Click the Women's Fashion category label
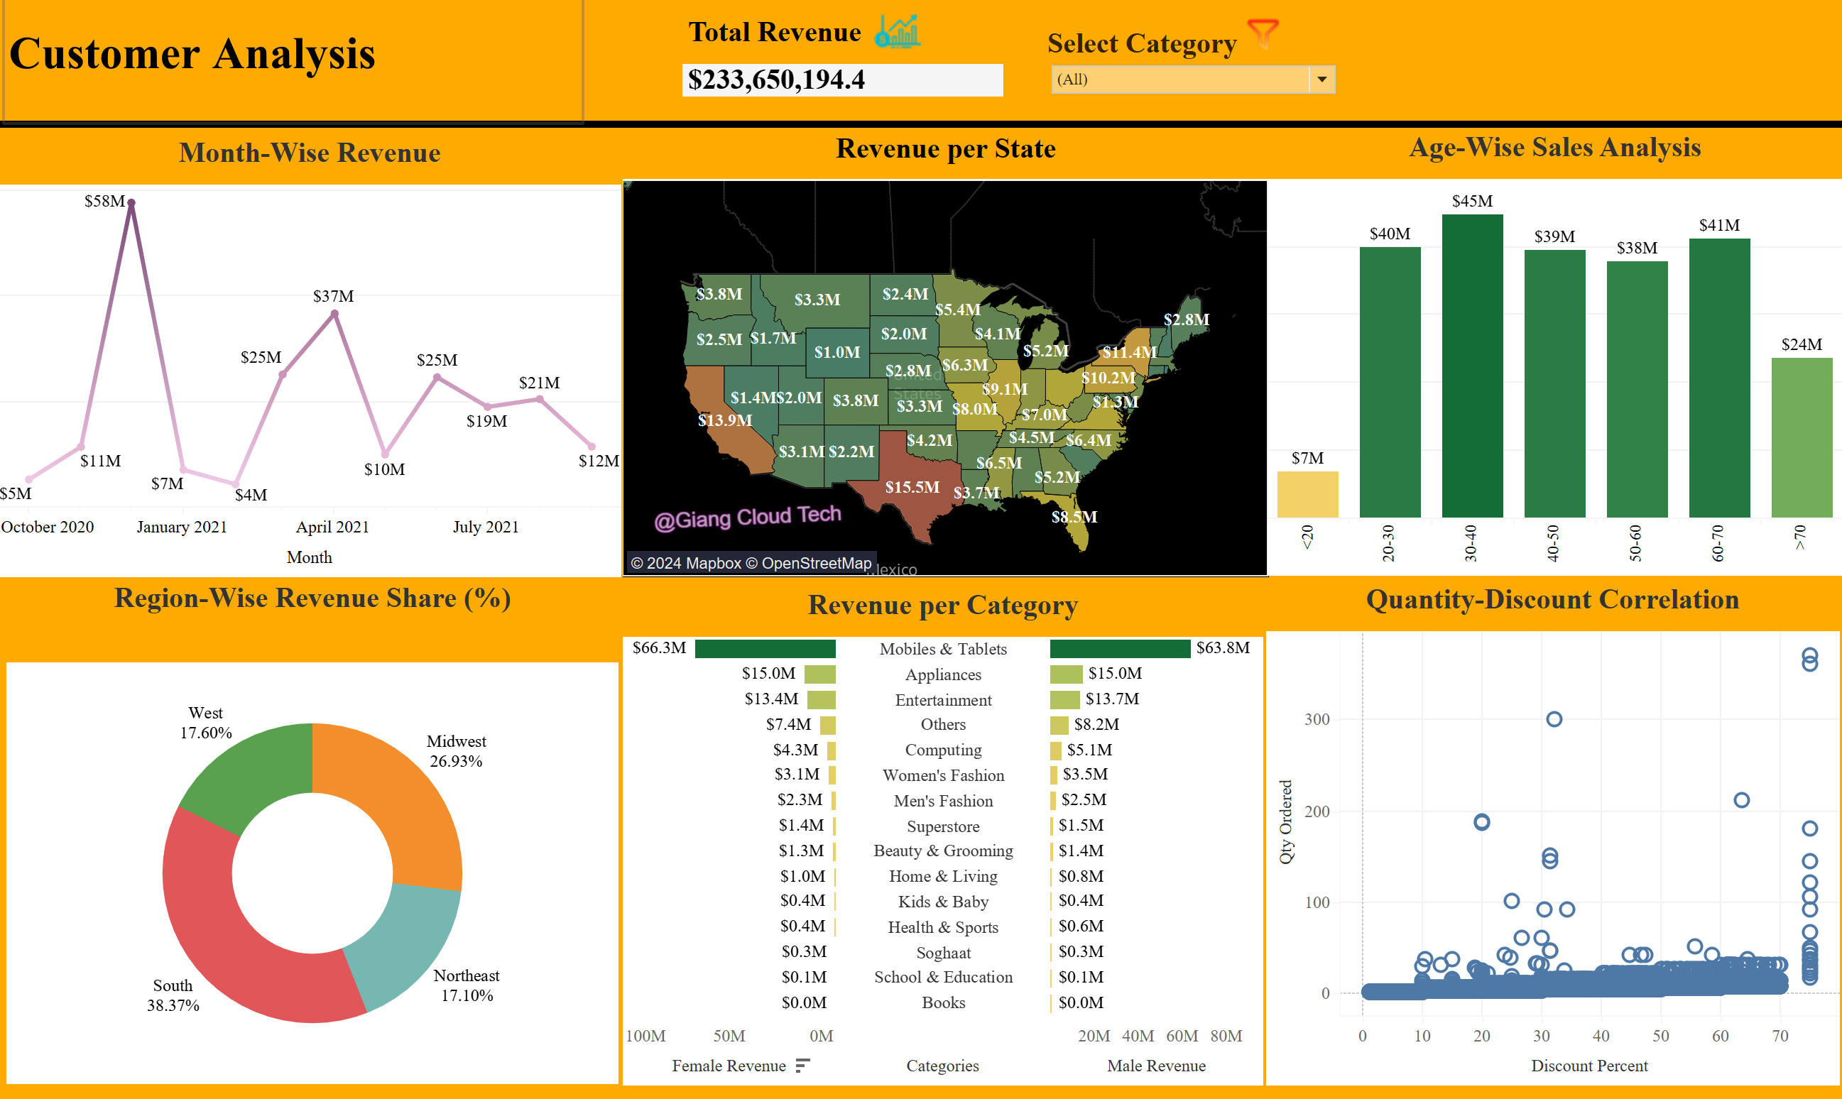This screenshot has height=1099, width=1842. pos(943,775)
